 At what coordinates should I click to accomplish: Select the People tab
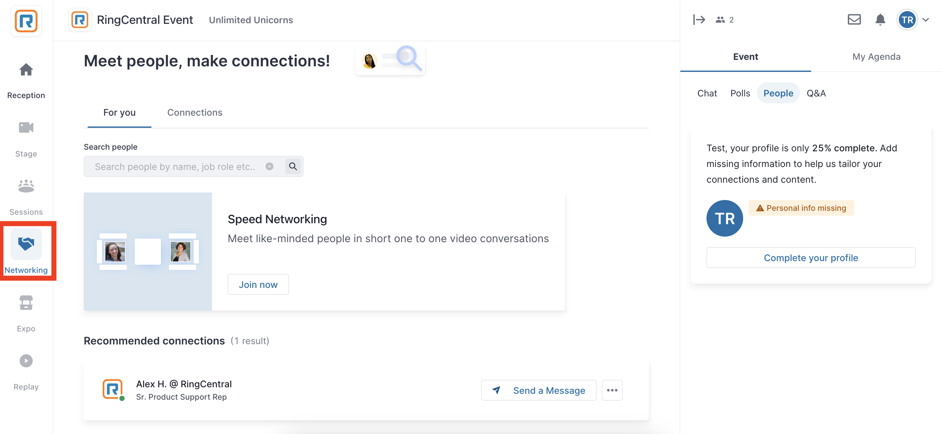click(778, 93)
